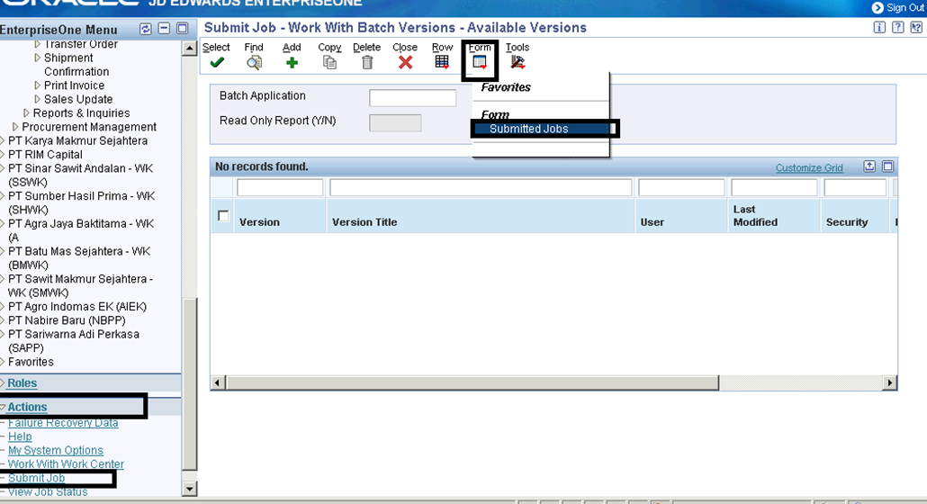Open the Tools exit icon

[517, 62]
